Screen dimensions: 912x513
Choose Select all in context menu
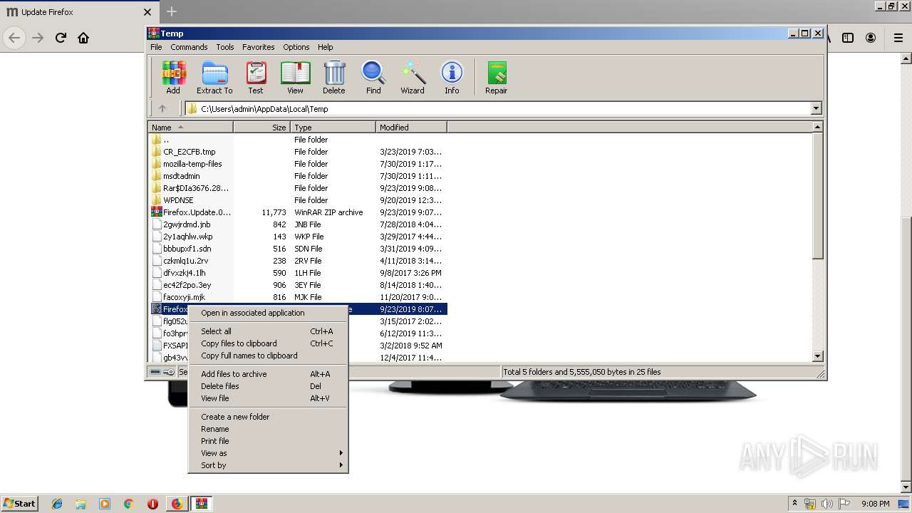point(268,331)
